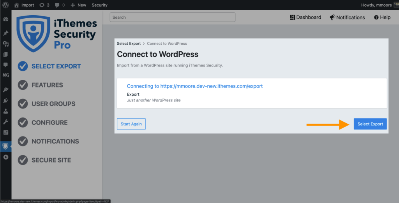Screen dimensions: 399x203
Task: Open the Dashboard link in header
Action: [x=305, y=17]
